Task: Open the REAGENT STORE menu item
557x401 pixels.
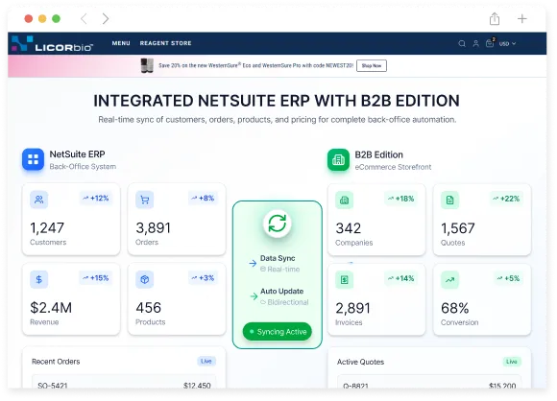Action: point(165,43)
